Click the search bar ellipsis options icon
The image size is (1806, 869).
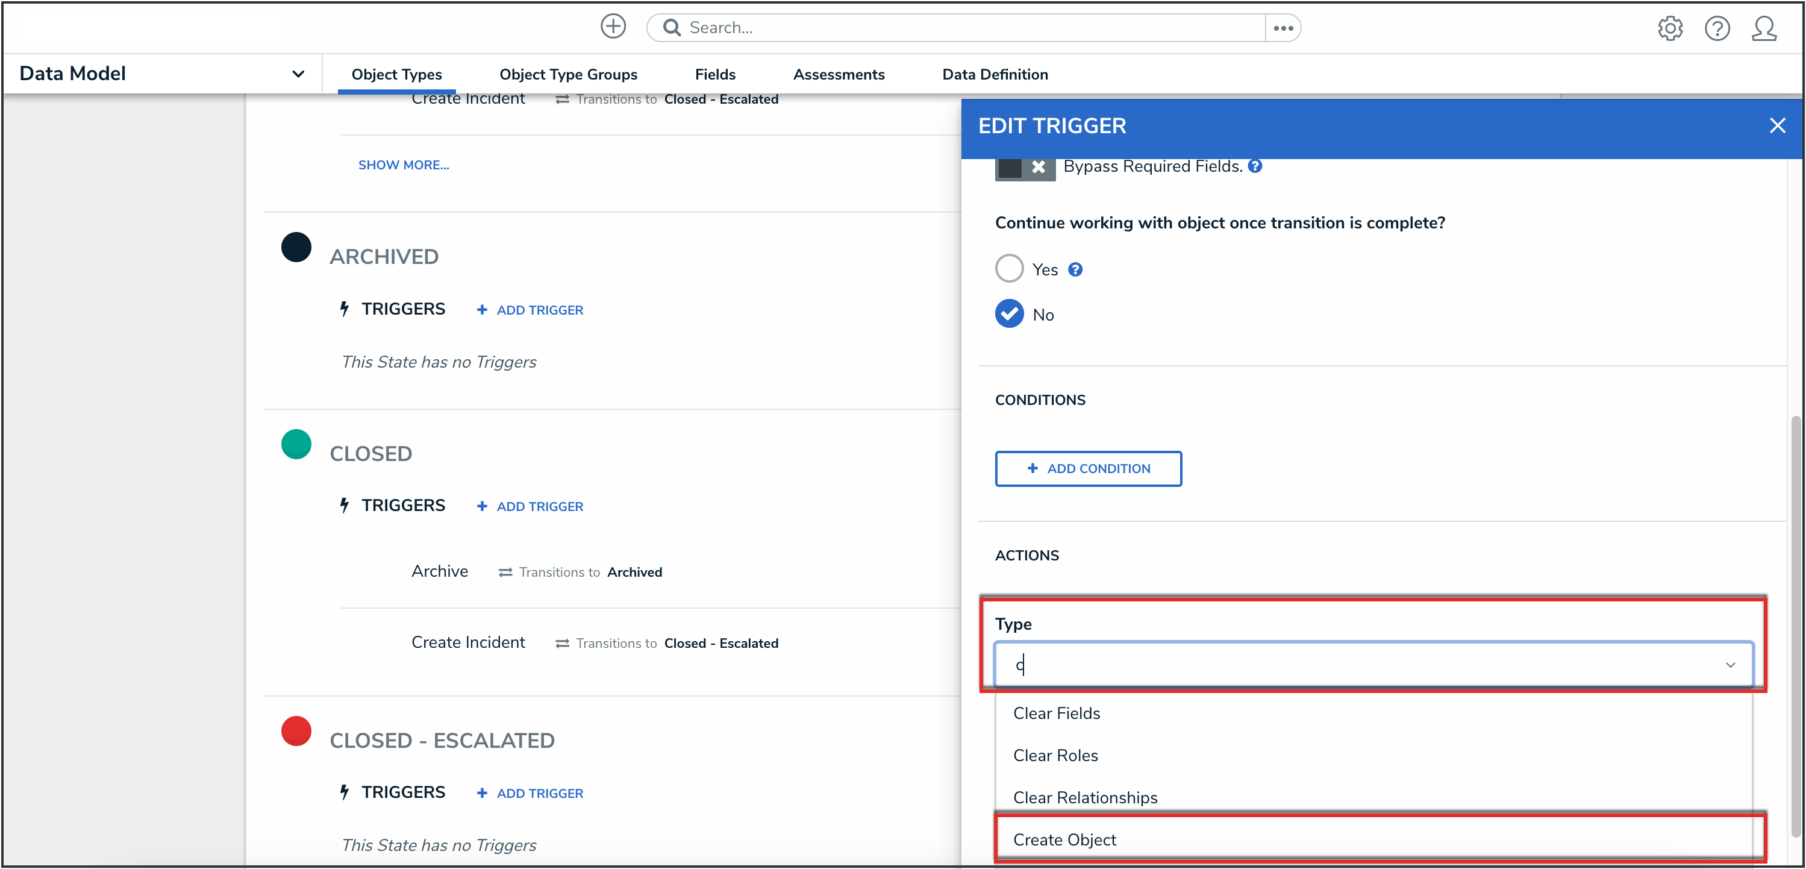point(1283,28)
